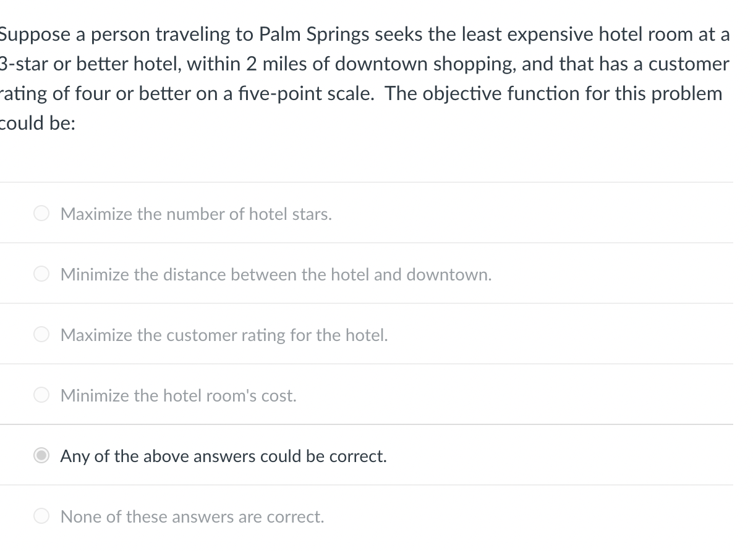Click the text 'Minimize the hotel room's cost'
This screenshot has width=753, height=551.
pyautogui.click(x=177, y=395)
